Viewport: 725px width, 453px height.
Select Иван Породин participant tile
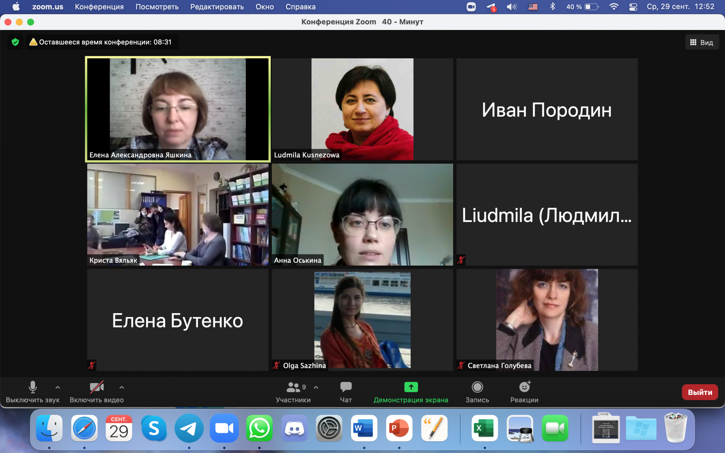pos(547,109)
